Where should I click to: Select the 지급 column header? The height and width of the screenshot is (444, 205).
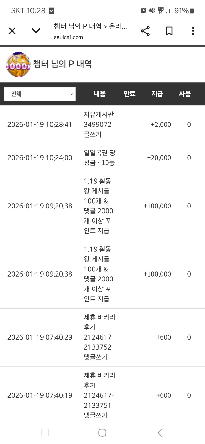157,94
